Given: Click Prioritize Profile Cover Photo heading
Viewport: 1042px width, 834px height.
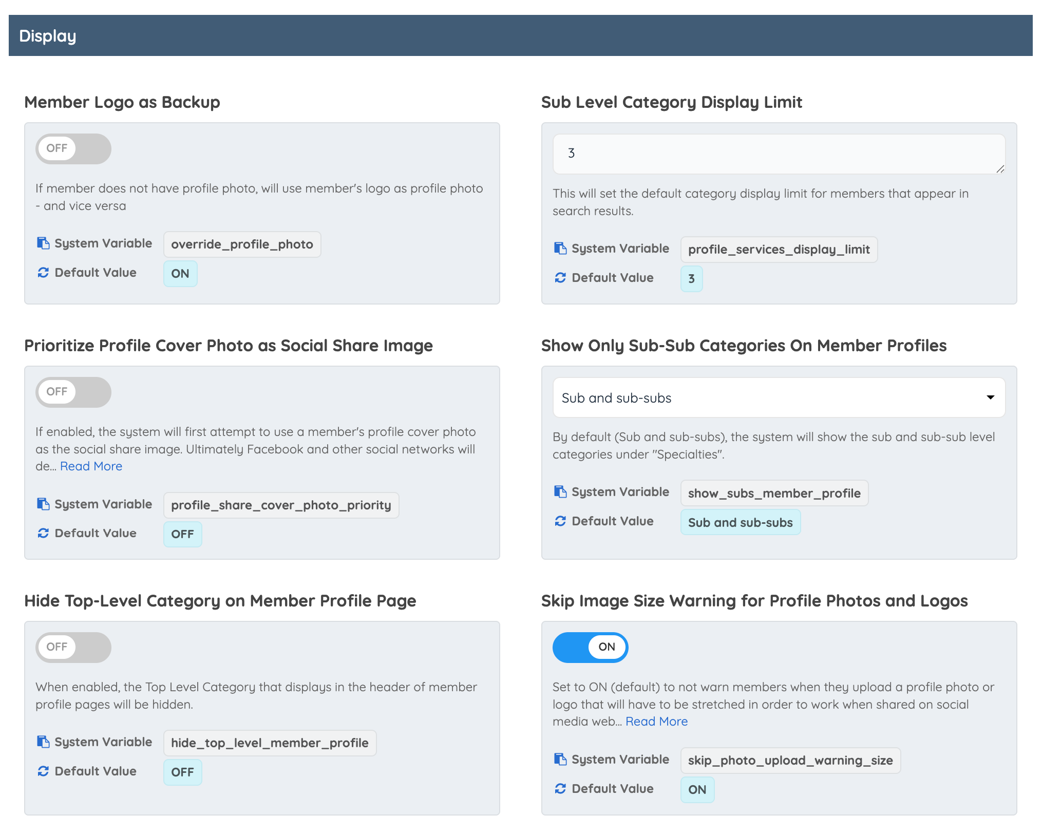Looking at the screenshot, I should [229, 346].
